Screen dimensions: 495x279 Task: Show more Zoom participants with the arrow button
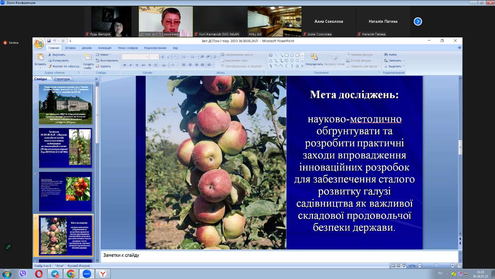tap(418, 21)
